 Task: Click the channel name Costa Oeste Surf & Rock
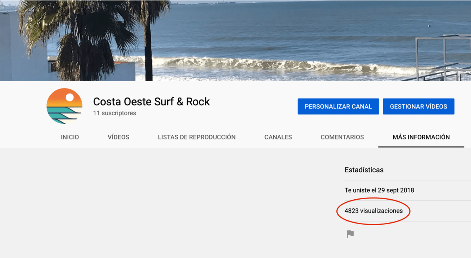(151, 102)
